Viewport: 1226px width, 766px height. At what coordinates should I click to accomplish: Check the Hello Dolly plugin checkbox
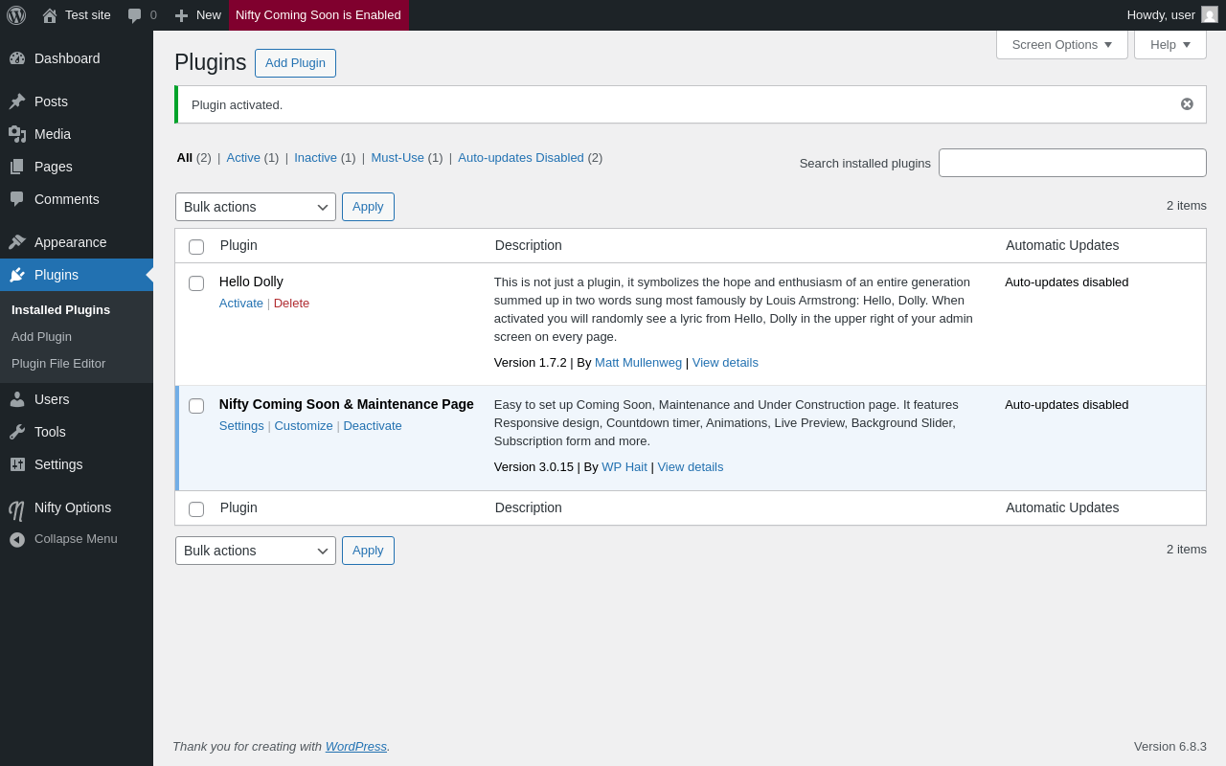click(196, 283)
